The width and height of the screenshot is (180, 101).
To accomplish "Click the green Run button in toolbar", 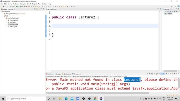I will coord(17,6).
